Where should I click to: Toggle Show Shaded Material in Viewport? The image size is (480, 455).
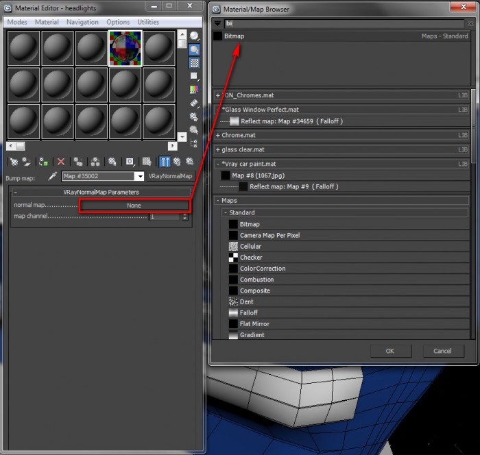(x=147, y=161)
